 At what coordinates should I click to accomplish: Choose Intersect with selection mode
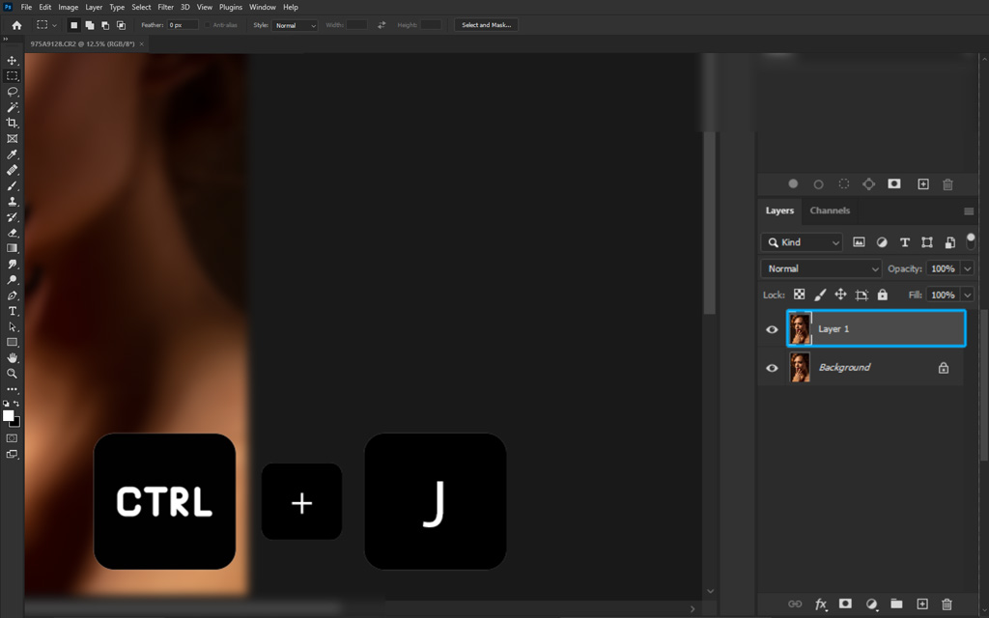tap(121, 25)
